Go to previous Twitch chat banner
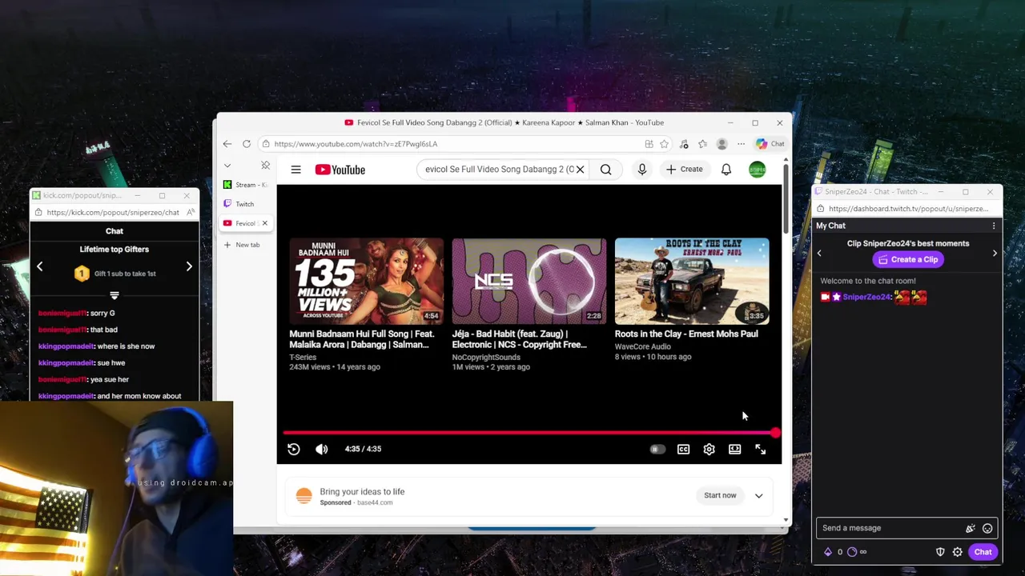This screenshot has width=1025, height=576. (819, 253)
